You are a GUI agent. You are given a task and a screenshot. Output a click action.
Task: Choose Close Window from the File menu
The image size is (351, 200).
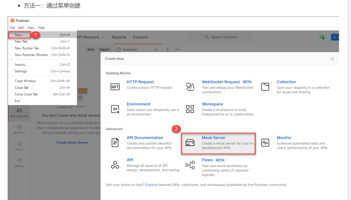click(42, 81)
